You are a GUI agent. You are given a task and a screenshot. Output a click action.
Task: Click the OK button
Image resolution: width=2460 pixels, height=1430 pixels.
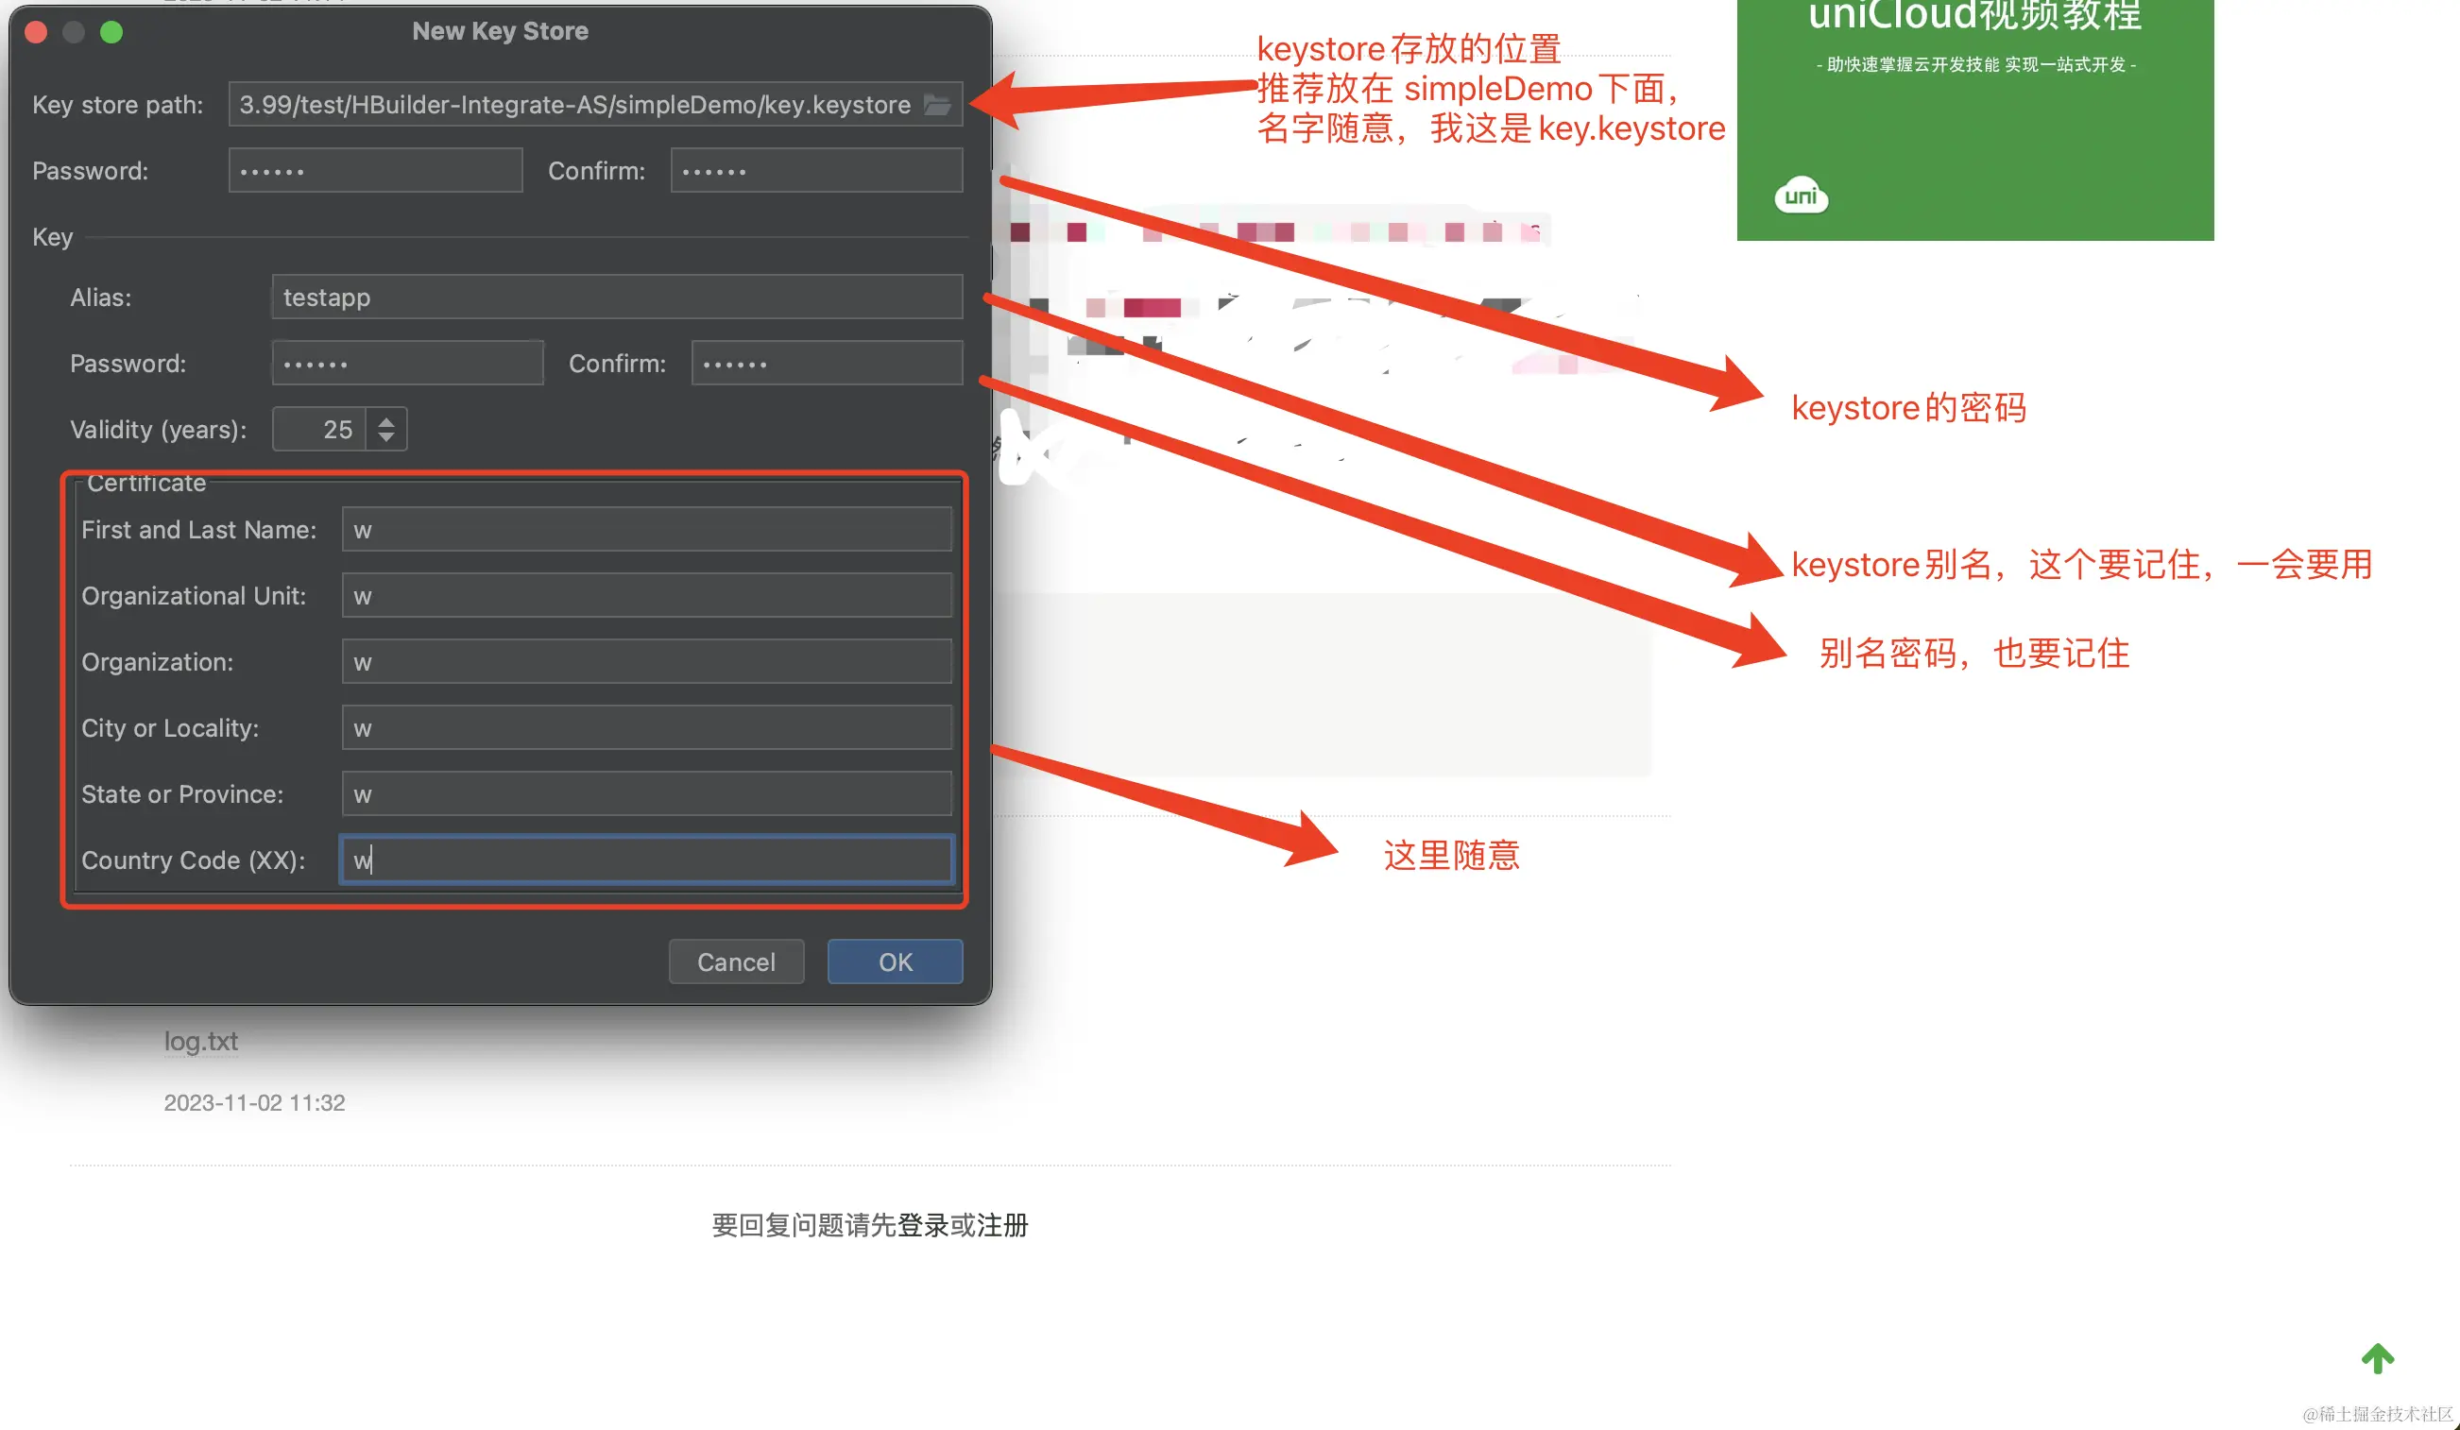click(x=895, y=962)
